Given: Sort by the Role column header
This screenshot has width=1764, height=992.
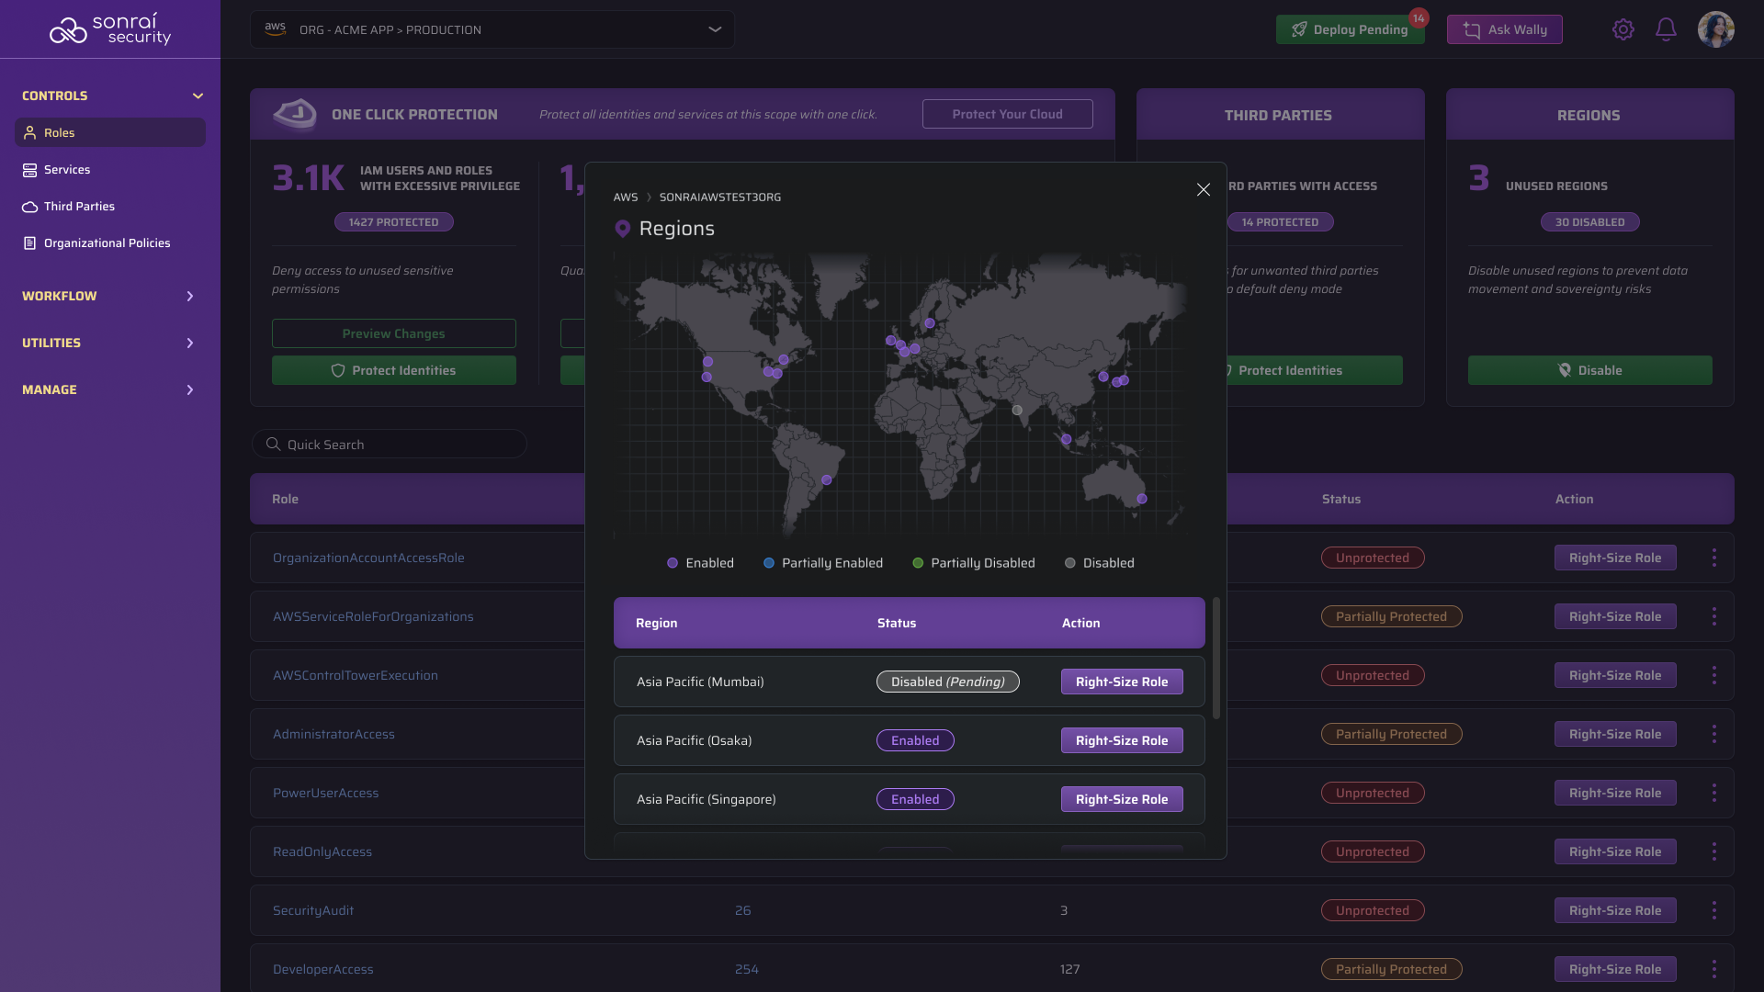Looking at the screenshot, I should pyautogui.click(x=285, y=499).
